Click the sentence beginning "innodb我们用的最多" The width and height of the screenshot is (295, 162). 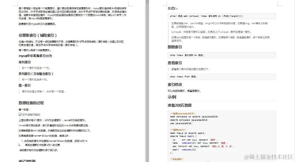pyautogui.click(x=54, y=125)
